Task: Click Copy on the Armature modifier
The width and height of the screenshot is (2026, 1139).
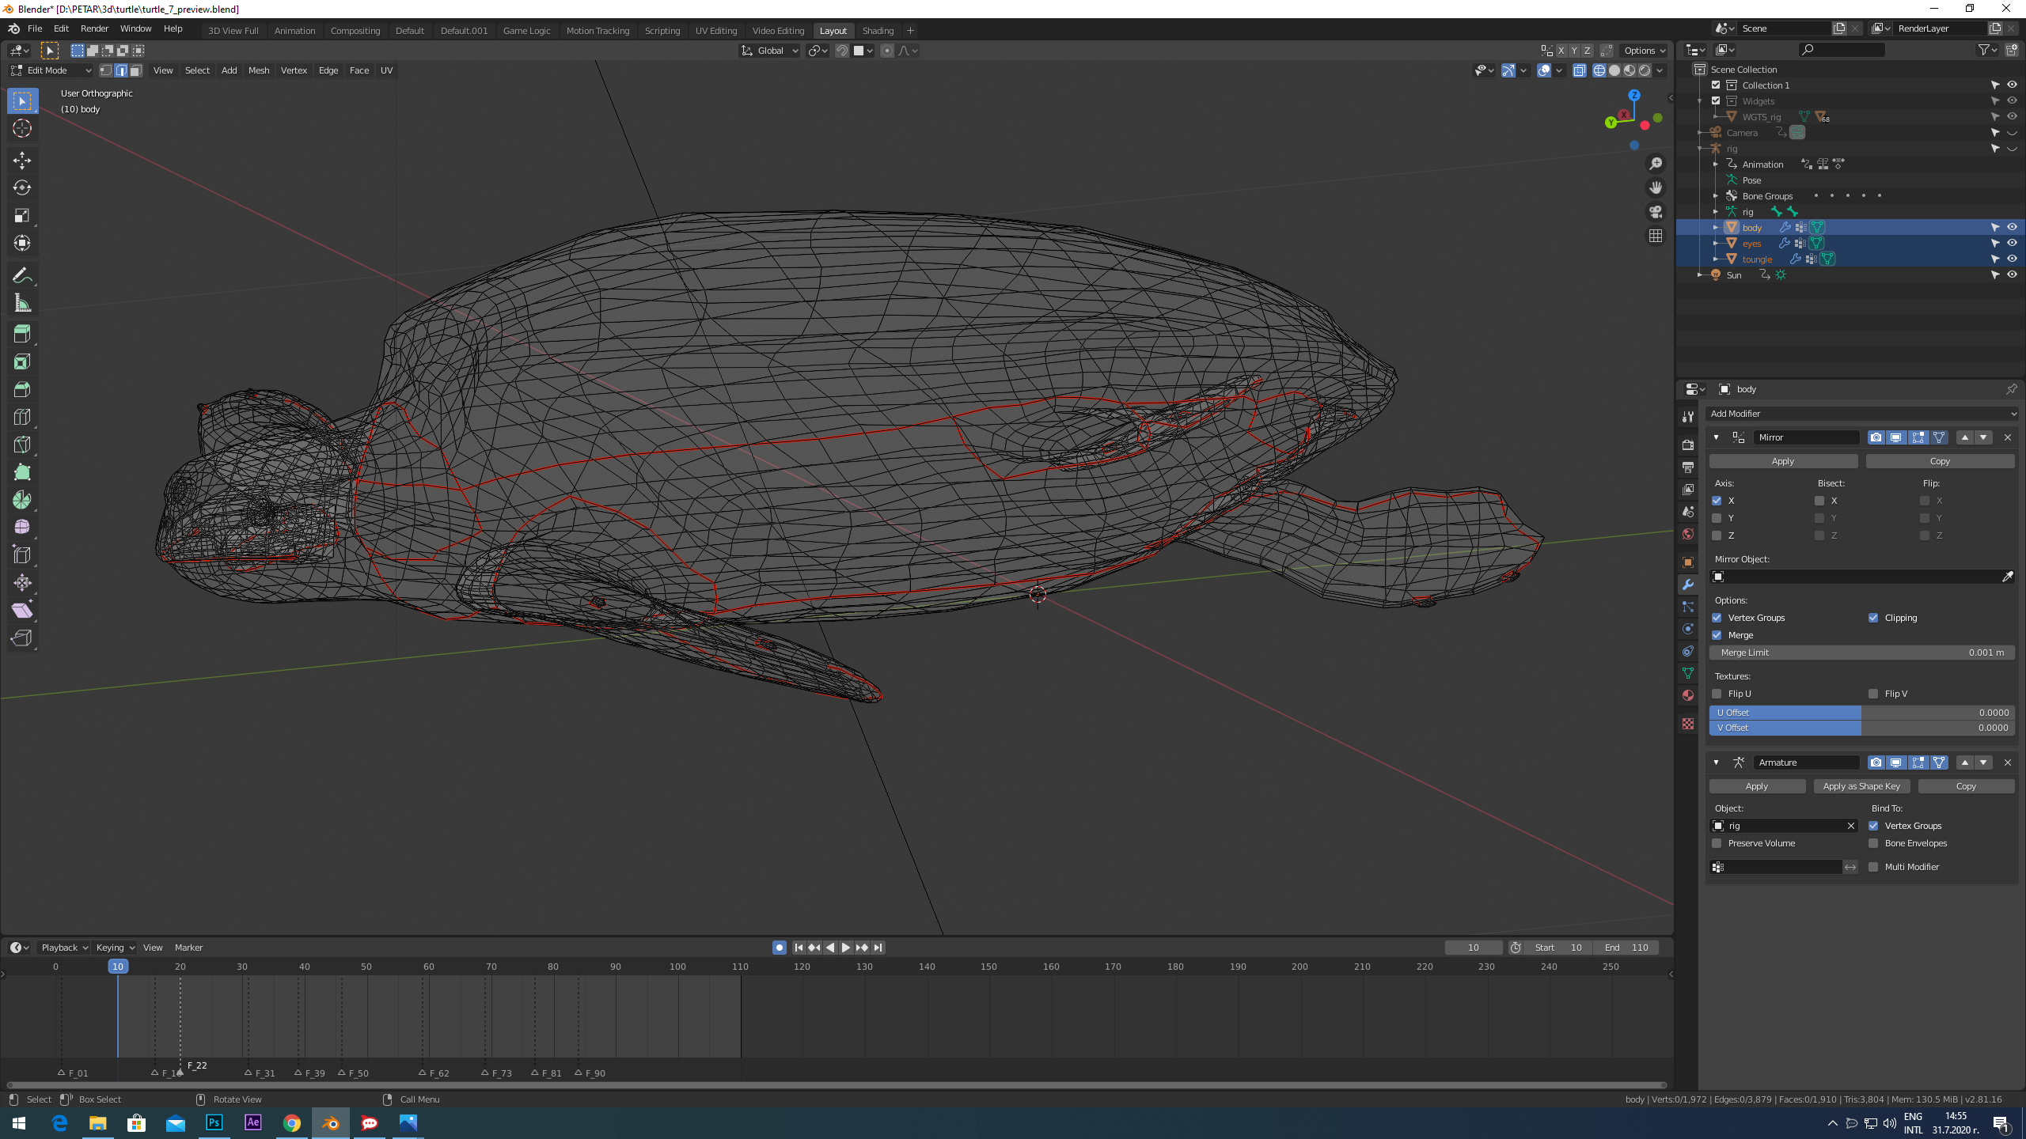Action: [1967, 785]
